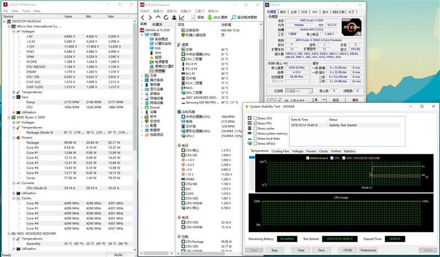
Task: Uncheck WDC WD20EZRZ in the graph legend
Action: [344, 158]
